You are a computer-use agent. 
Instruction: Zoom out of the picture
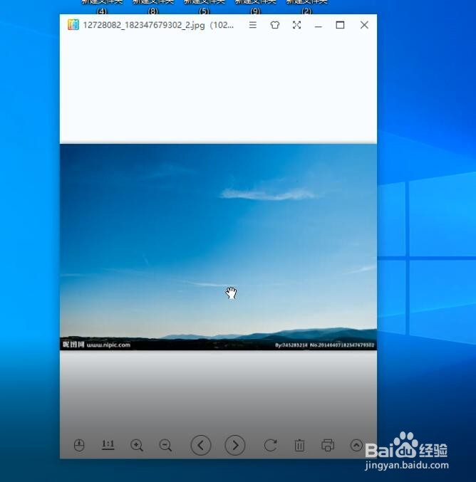tap(165, 445)
